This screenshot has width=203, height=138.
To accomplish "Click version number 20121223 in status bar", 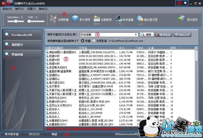I will (x=34, y=134).
